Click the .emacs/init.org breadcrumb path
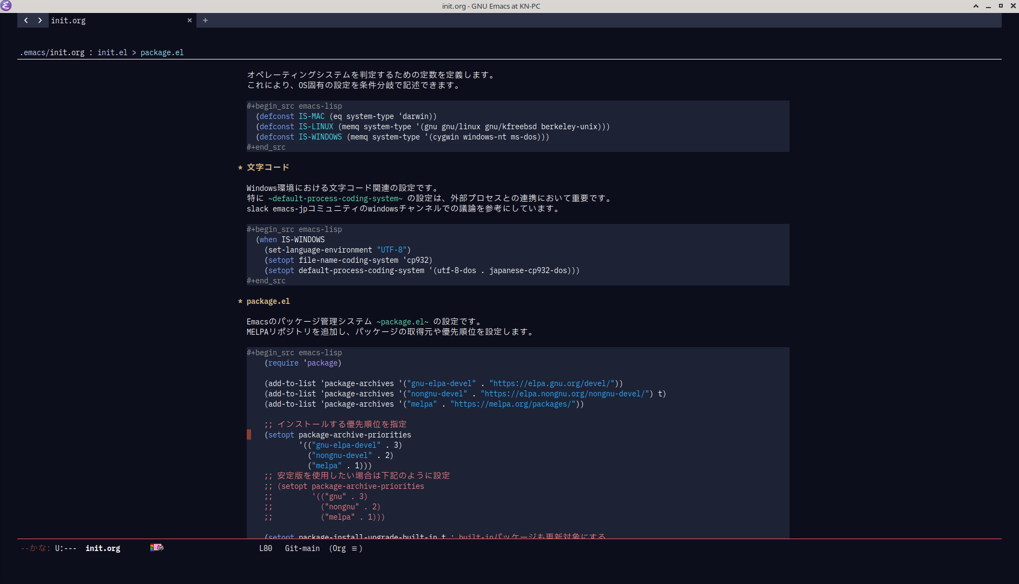1019x584 pixels. point(52,52)
